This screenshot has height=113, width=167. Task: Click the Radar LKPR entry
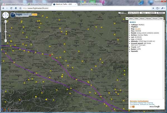tap(136, 49)
